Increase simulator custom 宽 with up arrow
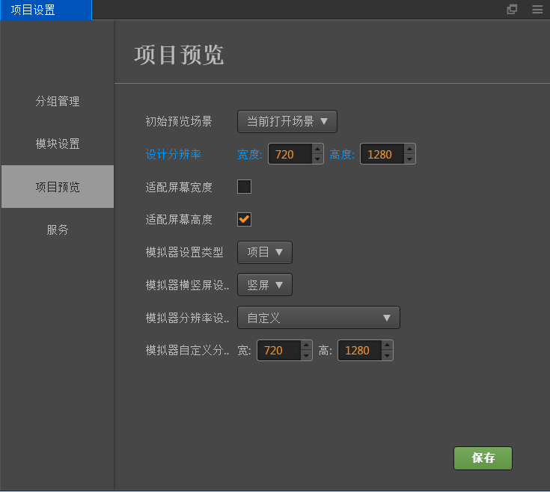 306,345
